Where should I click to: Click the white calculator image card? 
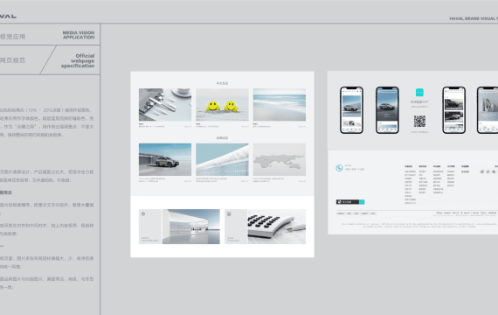(266, 227)
